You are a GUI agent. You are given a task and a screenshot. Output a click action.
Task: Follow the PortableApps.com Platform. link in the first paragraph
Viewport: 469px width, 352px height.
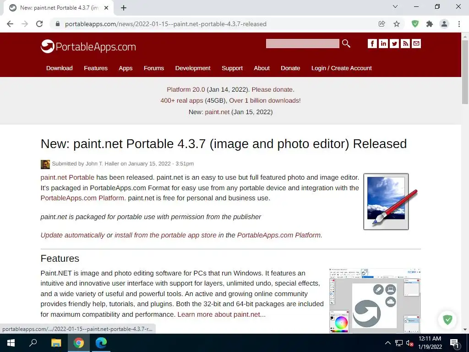(x=82, y=198)
